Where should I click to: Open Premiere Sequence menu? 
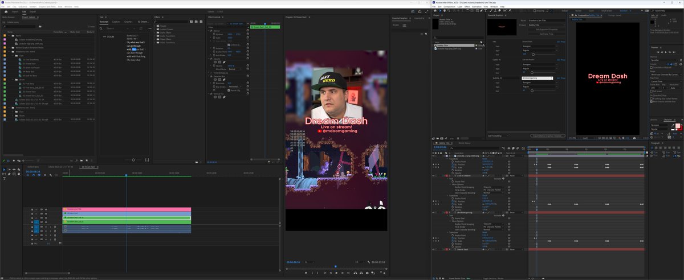pos(23,7)
